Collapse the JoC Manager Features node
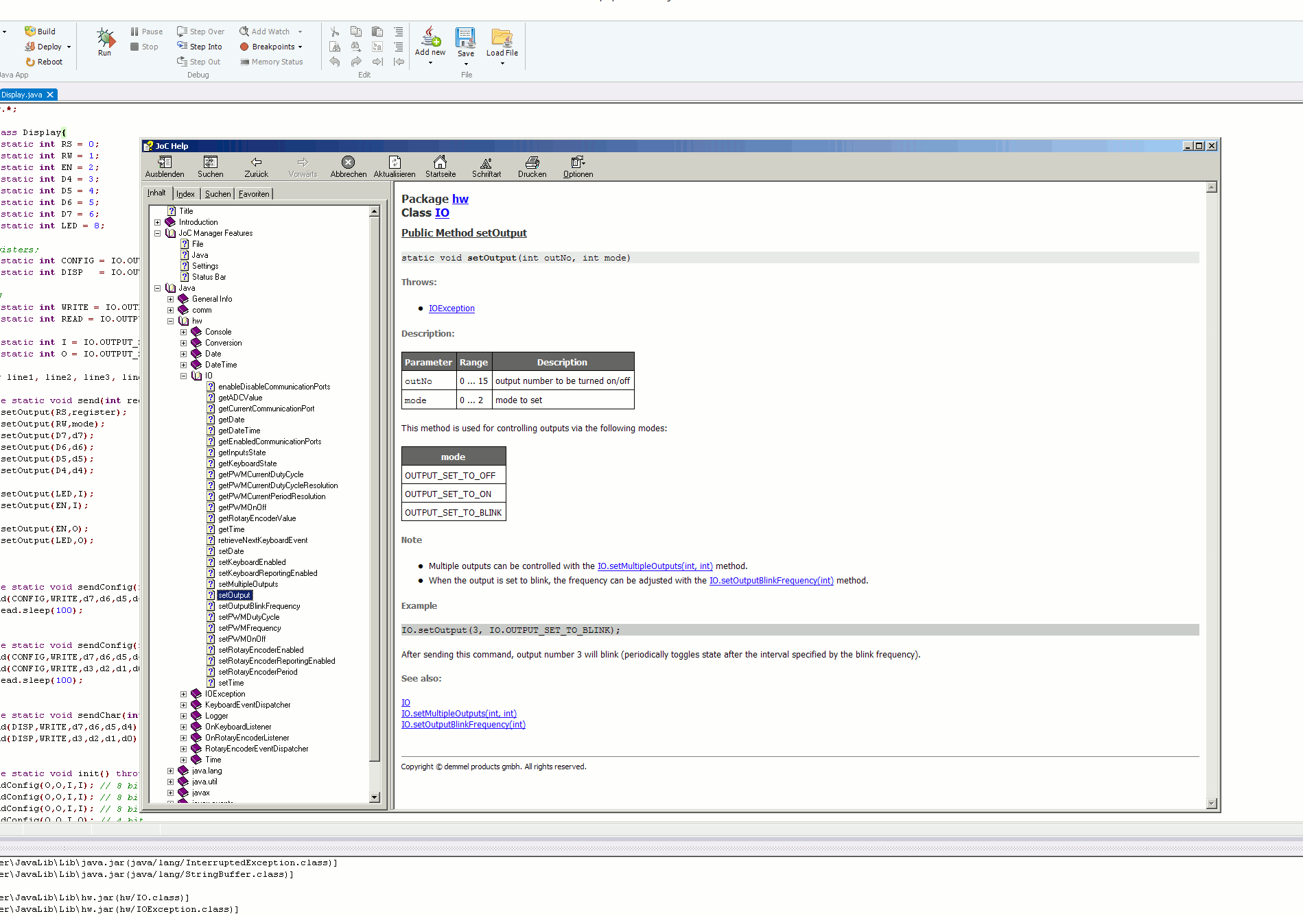 coord(158,233)
